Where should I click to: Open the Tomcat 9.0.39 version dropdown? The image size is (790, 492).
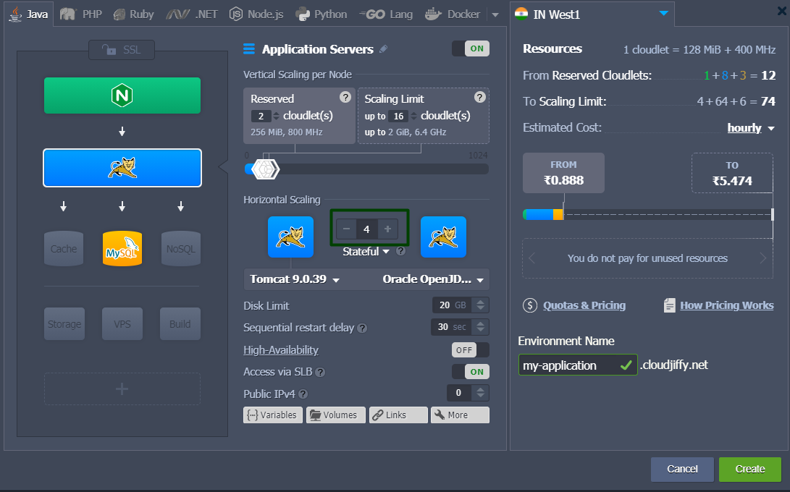(295, 279)
